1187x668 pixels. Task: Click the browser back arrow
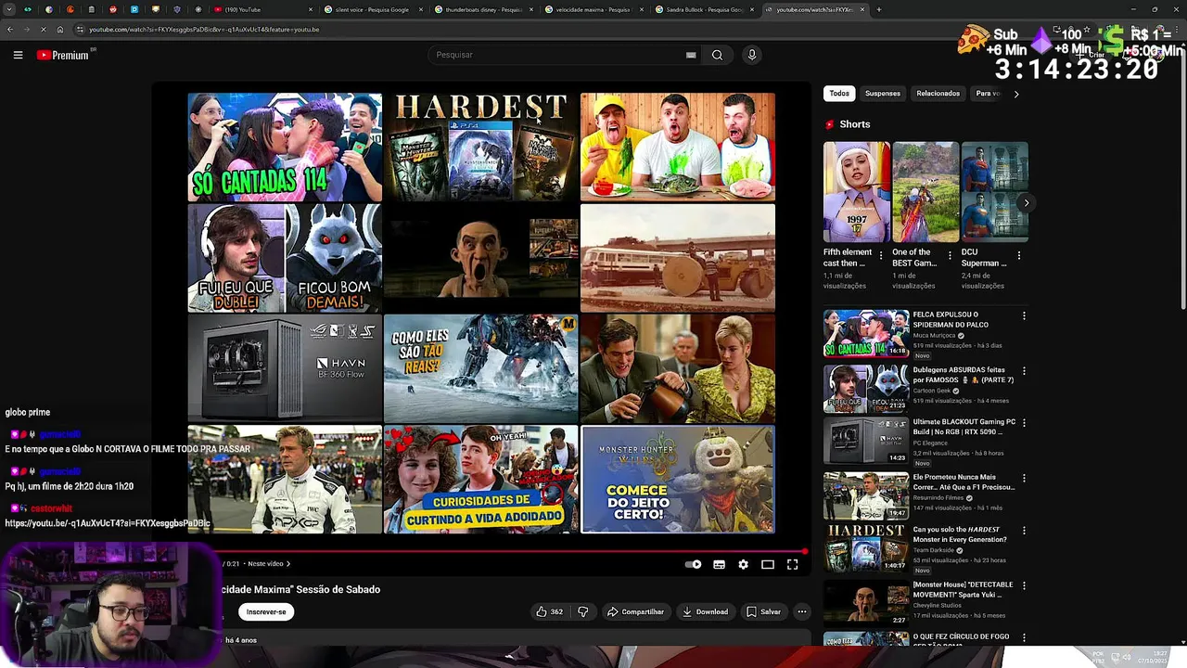coord(10,30)
